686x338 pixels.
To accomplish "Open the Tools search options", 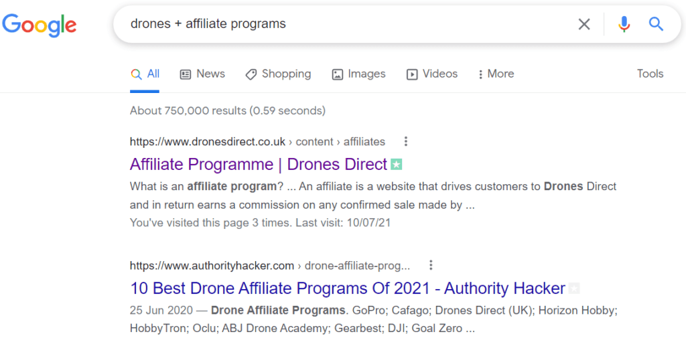I will coord(650,74).
